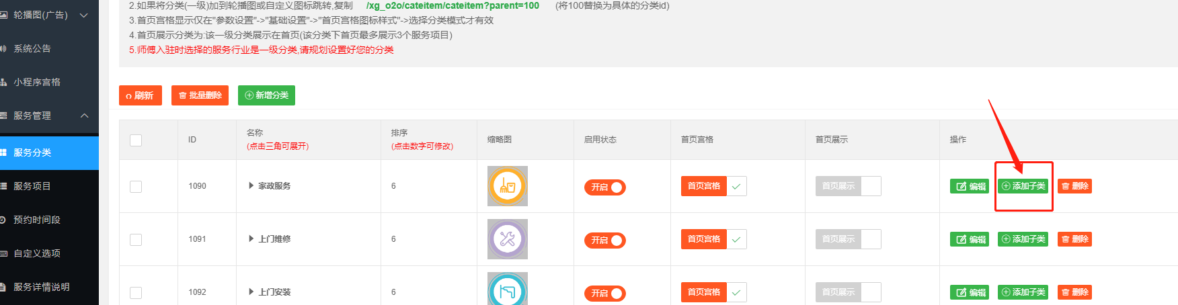Open the 上门安装 thumbnail image
The width and height of the screenshot is (1178, 305).
coord(508,289)
